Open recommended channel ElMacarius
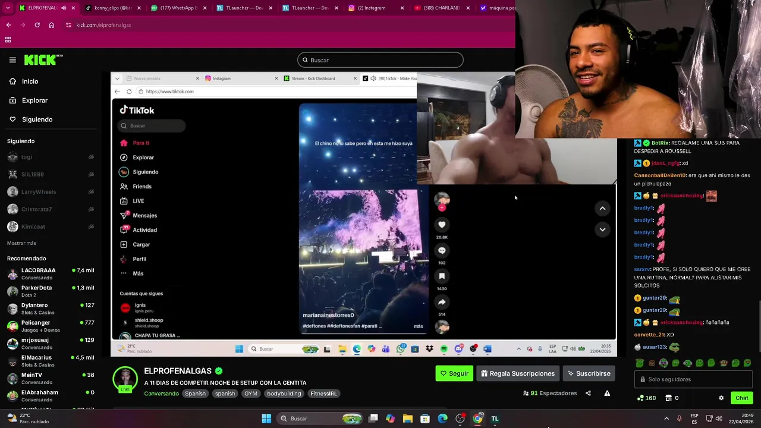Viewport: 761px width, 428px height. point(51,361)
